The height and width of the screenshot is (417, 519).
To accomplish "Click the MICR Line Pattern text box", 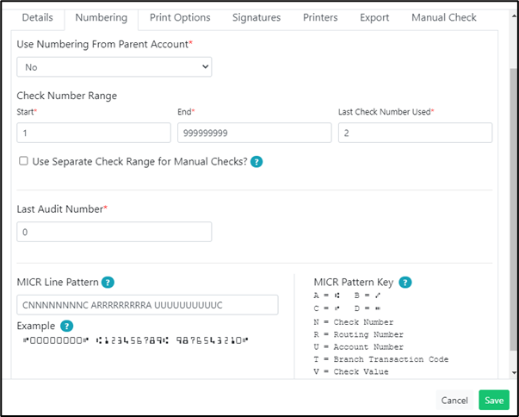I will tap(147, 305).
